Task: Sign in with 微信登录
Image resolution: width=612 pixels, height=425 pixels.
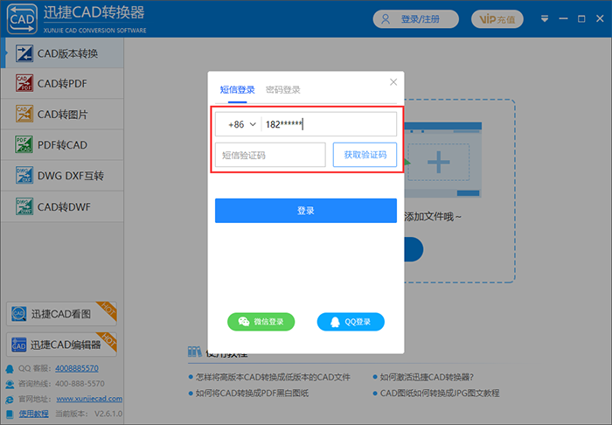Action: click(261, 322)
